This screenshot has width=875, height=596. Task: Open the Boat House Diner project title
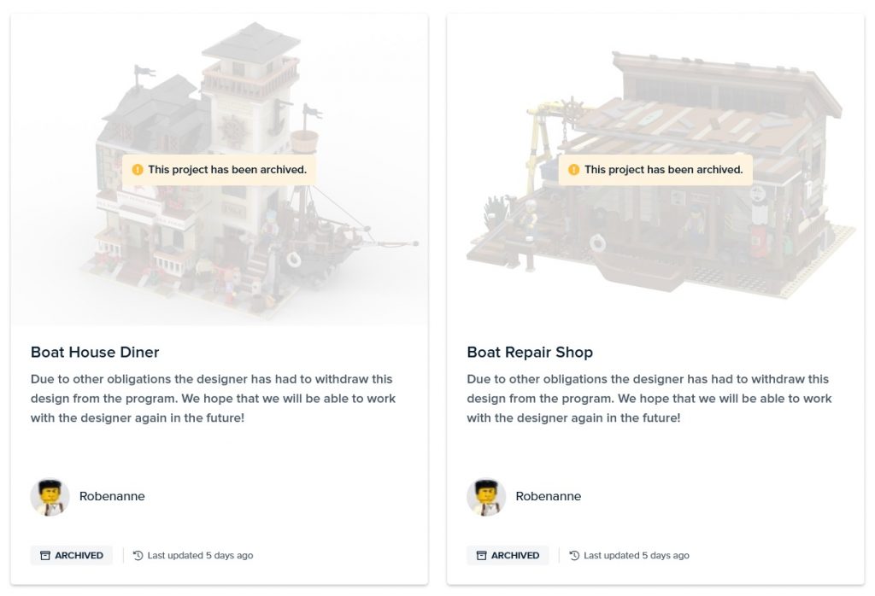pyautogui.click(x=95, y=353)
